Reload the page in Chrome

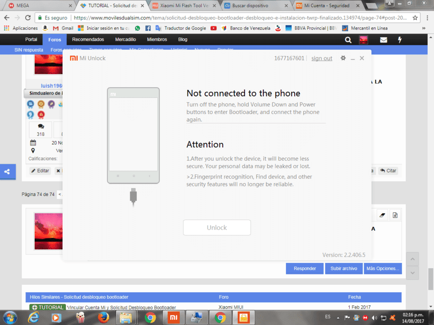28,18
